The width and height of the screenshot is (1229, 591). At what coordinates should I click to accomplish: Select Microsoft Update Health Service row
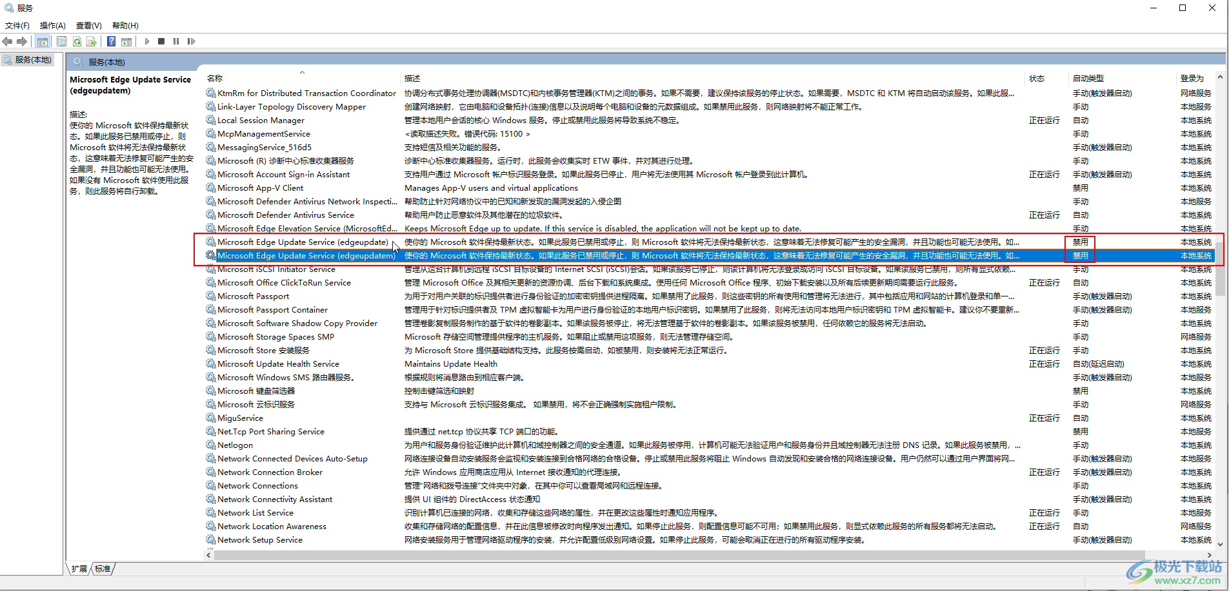click(x=709, y=364)
